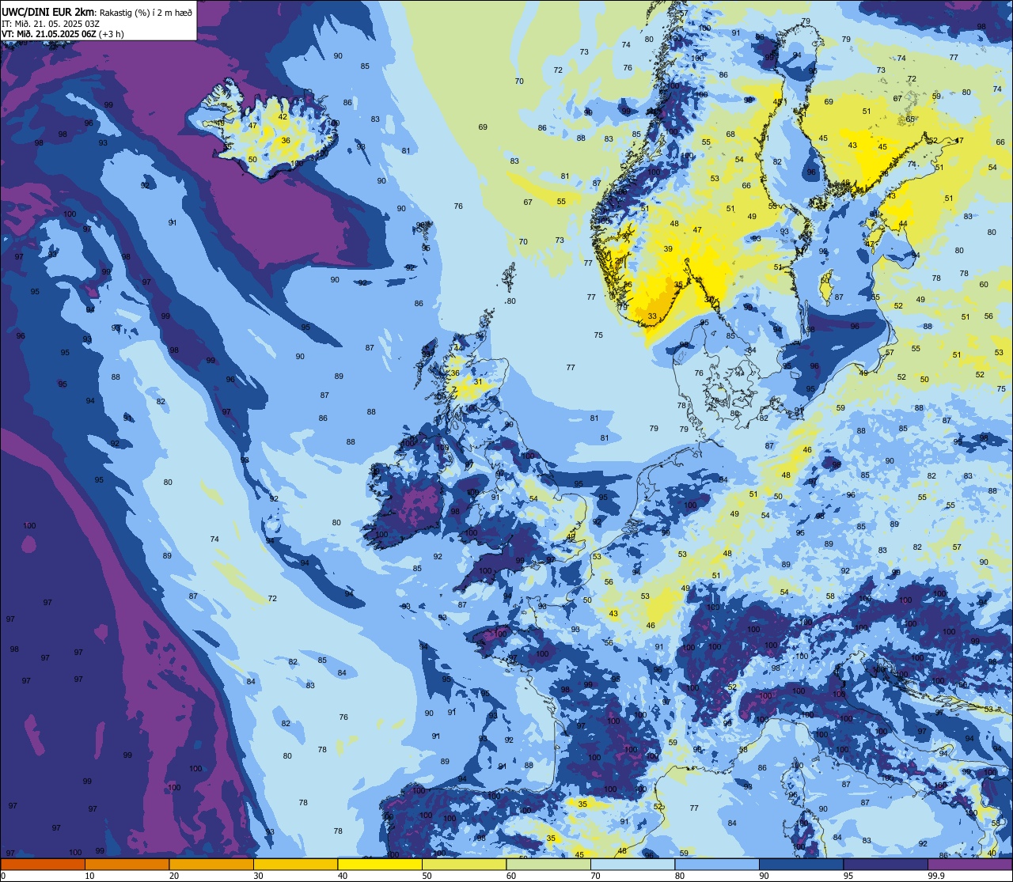Click the legend tick label 20
The width and height of the screenshot is (1013, 882).
(x=174, y=876)
